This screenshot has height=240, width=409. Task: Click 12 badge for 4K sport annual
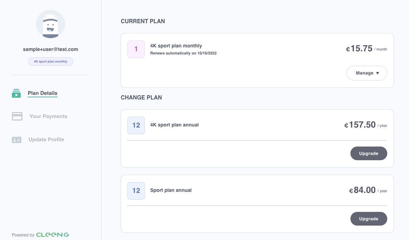[136, 125]
